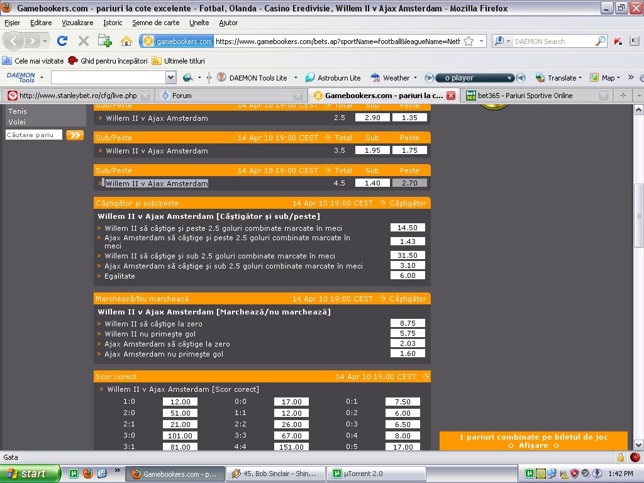Click the Start button
The image size is (644, 483).
pos(29,474)
